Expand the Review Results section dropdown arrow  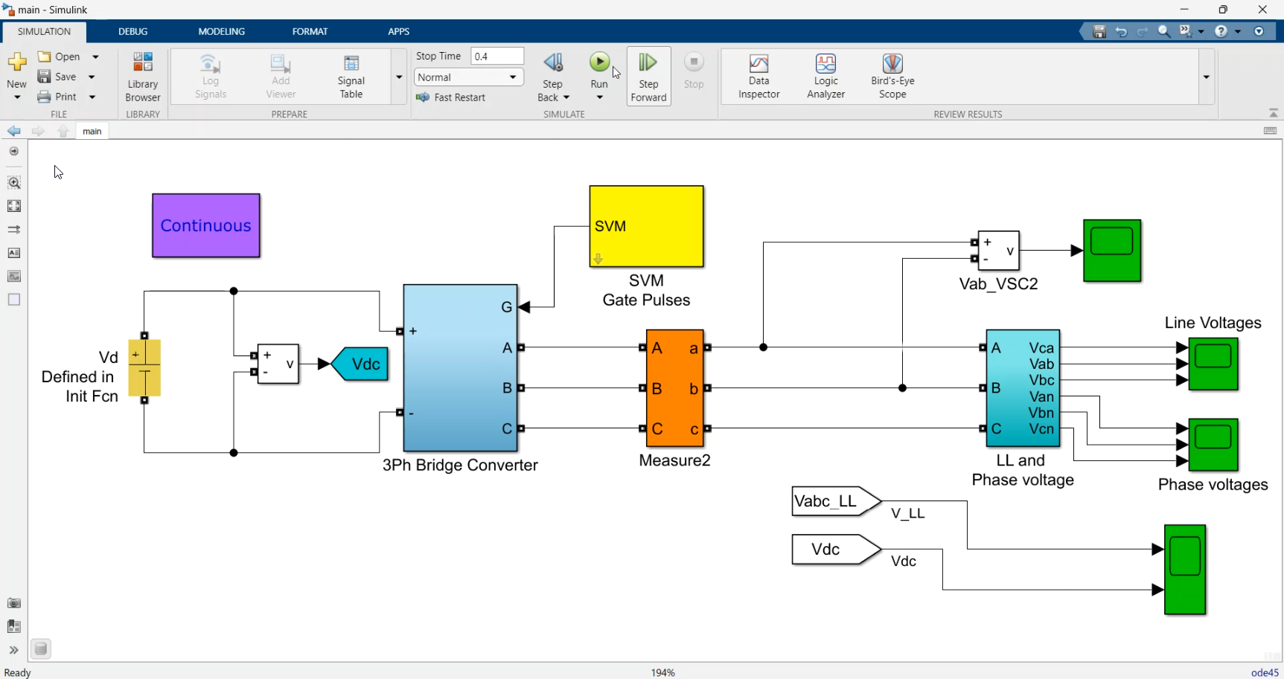click(1207, 77)
